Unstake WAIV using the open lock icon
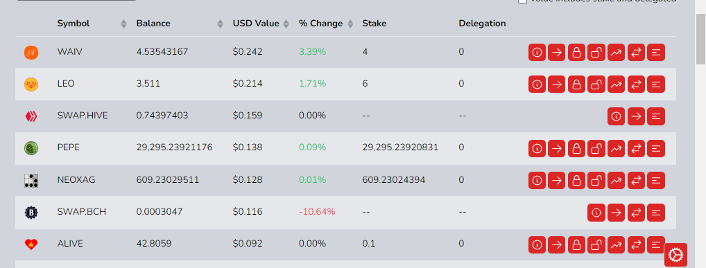This screenshot has width=706, height=268. [x=596, y=52]
